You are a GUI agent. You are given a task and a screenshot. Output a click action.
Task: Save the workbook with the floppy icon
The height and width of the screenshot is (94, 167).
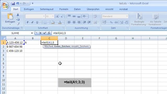[x=13, y=3]
